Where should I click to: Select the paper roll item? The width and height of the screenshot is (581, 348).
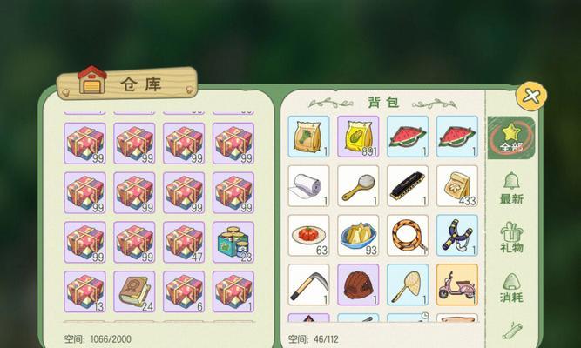[x=308, y=186]
